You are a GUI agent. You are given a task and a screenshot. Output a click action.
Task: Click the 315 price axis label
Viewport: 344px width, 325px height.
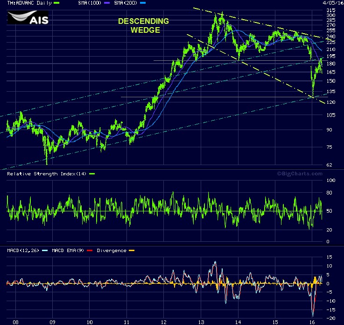pos(331,10)
